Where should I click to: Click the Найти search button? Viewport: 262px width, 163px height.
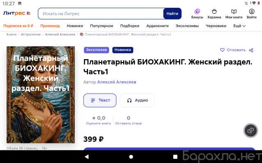172,13
